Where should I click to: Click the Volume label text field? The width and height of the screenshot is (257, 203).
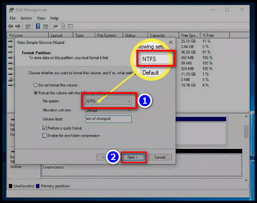point(108,119)
